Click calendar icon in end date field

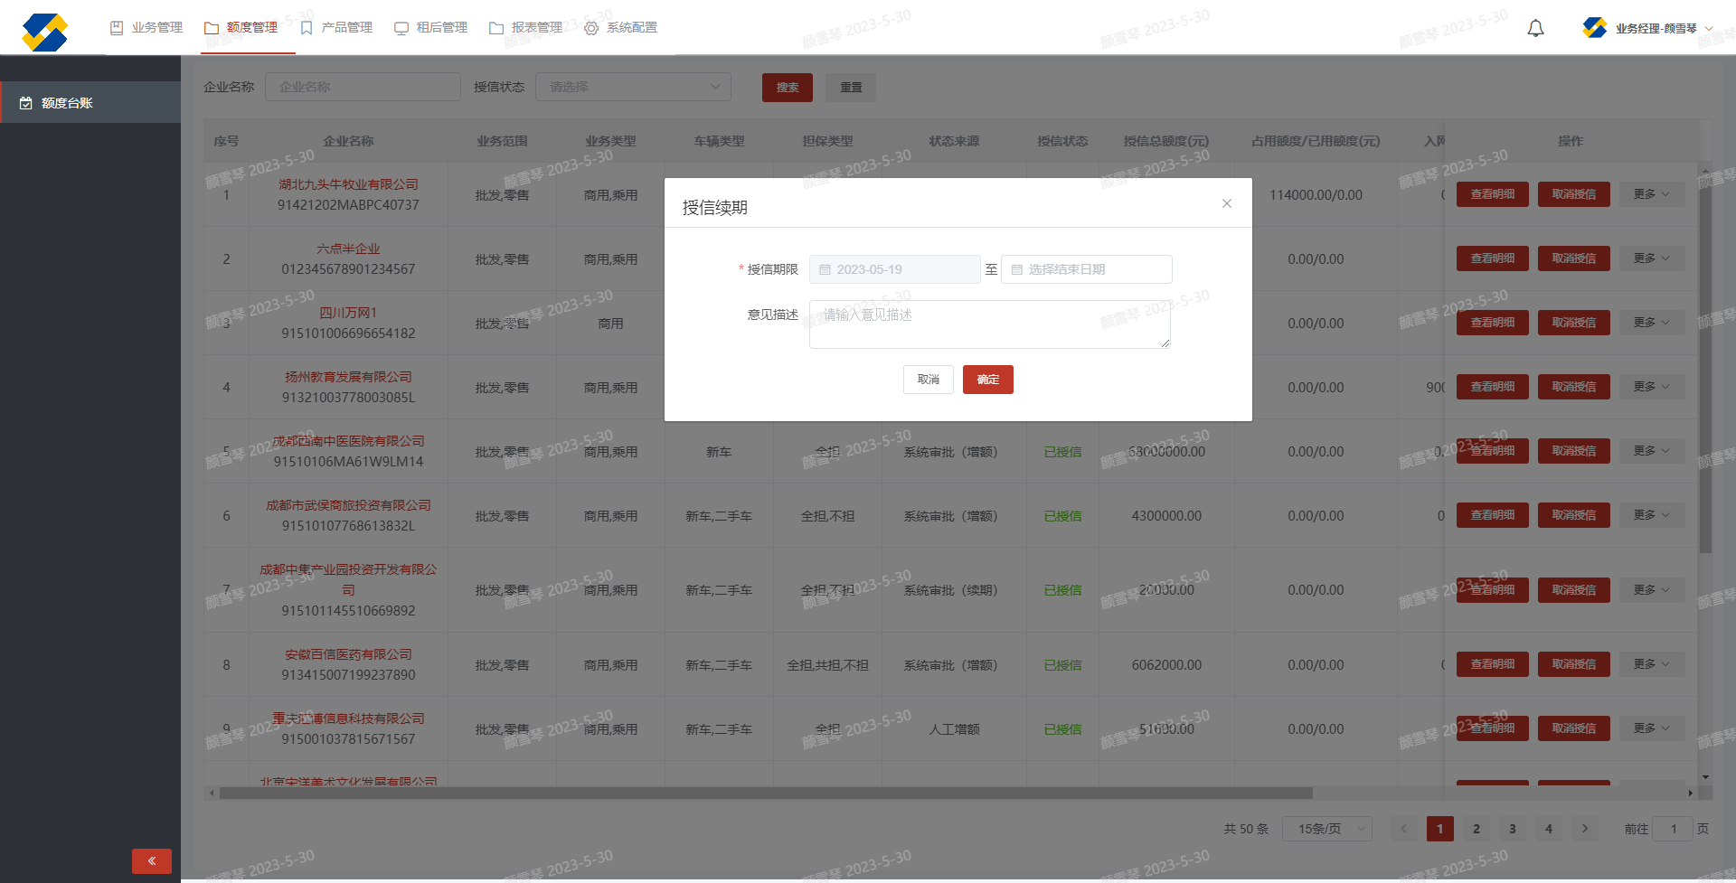point(1016,269)
